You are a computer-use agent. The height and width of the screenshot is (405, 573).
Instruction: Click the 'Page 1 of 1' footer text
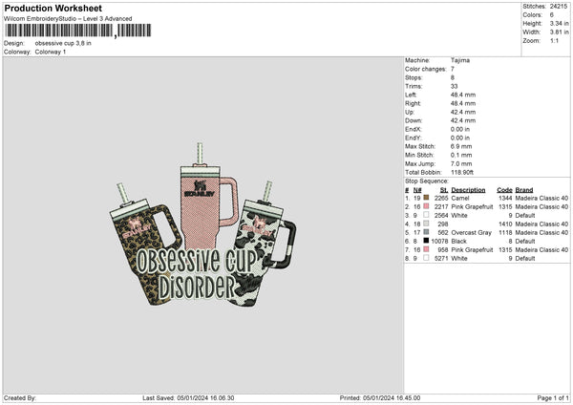[553, 398]
